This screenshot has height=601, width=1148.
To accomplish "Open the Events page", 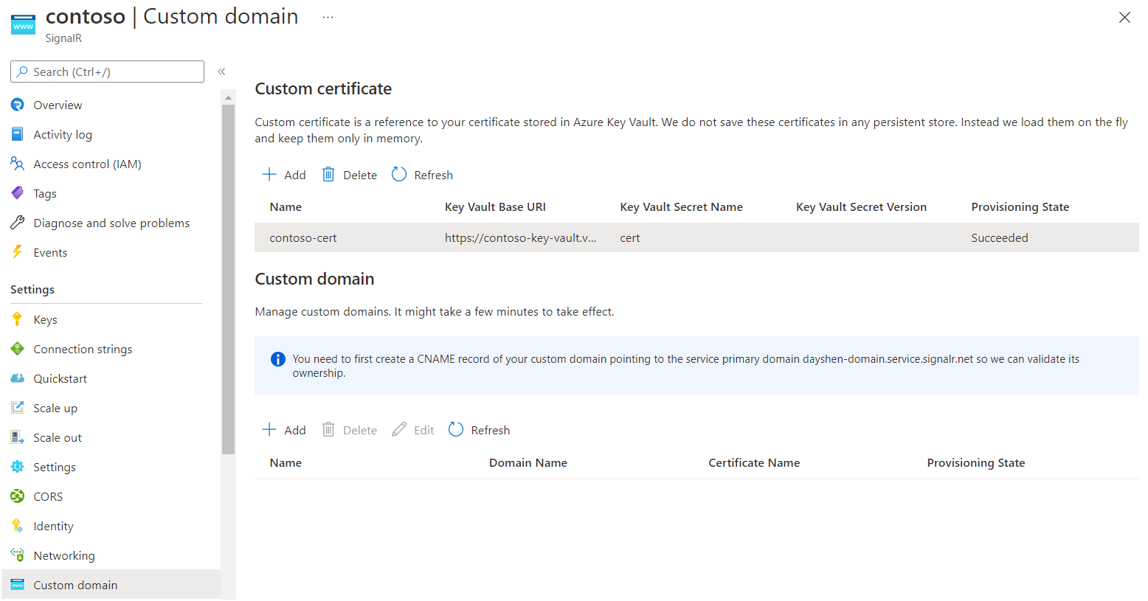I will [49, 251].
